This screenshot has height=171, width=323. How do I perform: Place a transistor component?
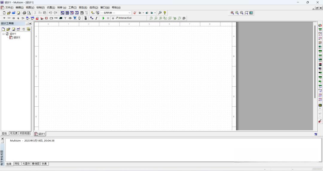click(x=18, y=18)
